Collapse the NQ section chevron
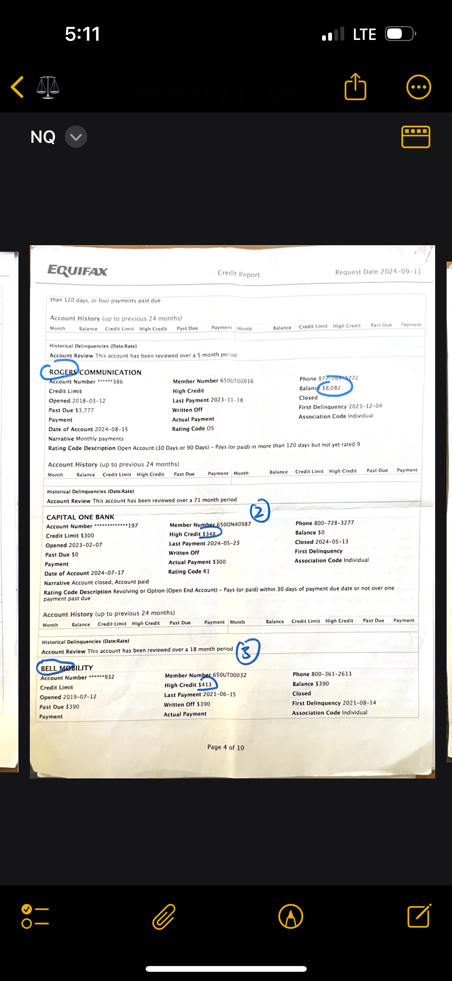 76,137
